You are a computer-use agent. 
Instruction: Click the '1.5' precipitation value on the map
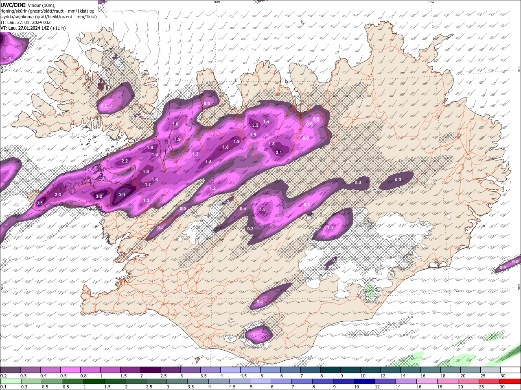pos(253,135)
